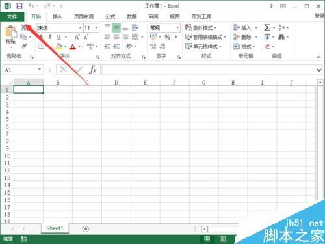Click the Sort and Filter icon
Screen dimensions: 325x244
coord(281,28)
